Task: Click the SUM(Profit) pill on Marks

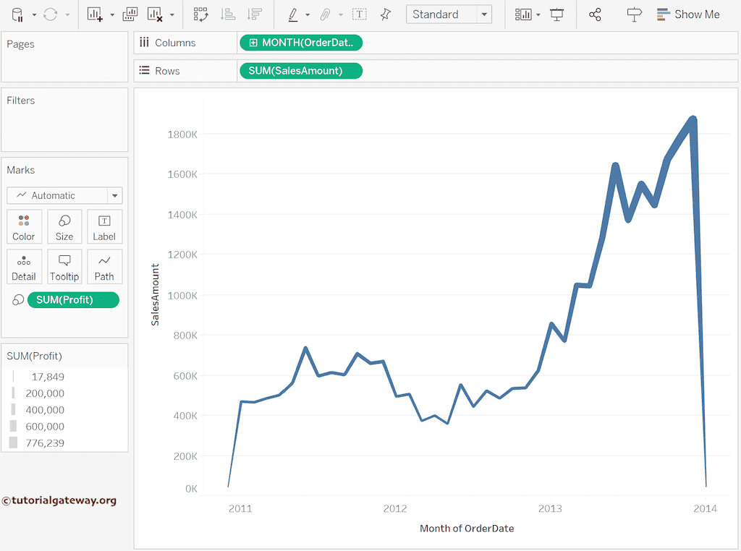Action: pyautogui.click(x=72, y=300)
